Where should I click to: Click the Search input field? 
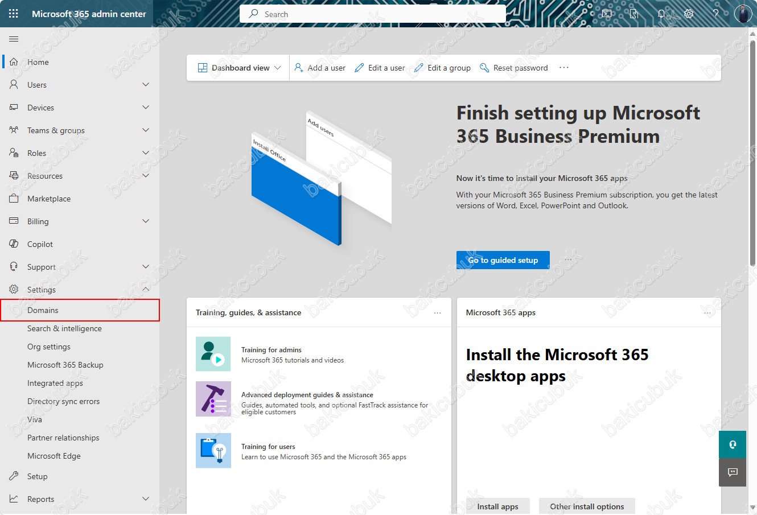(x=373, y=14)
